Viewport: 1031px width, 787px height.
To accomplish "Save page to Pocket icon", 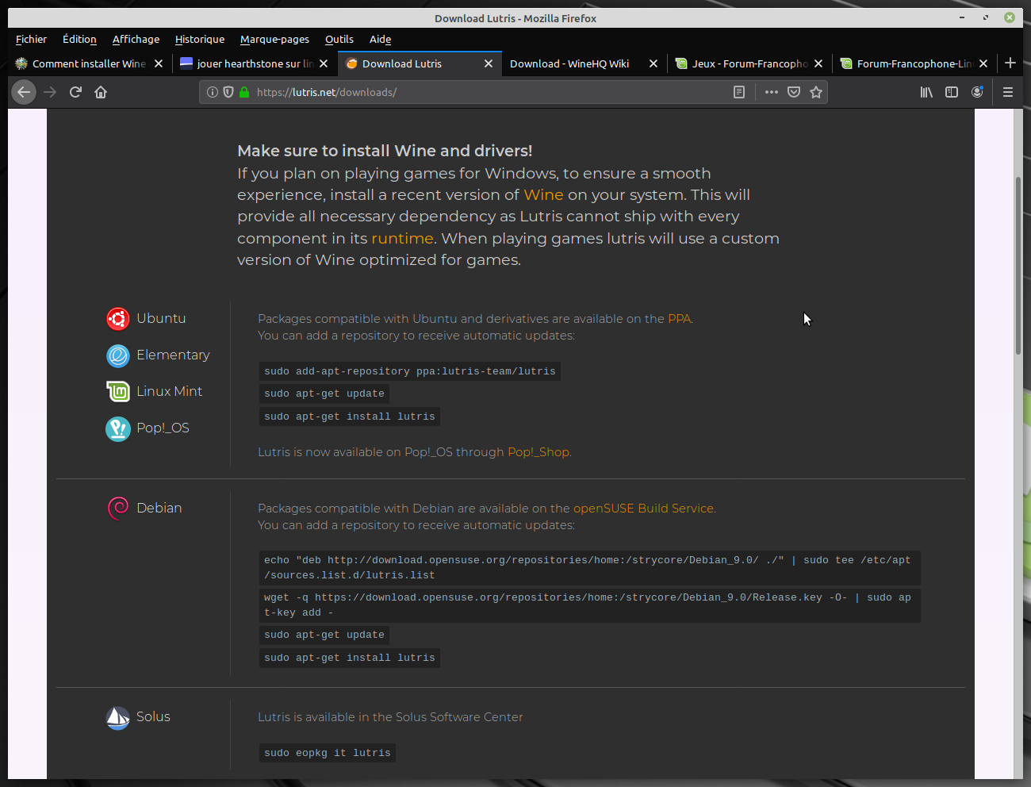I will [794, 92].
